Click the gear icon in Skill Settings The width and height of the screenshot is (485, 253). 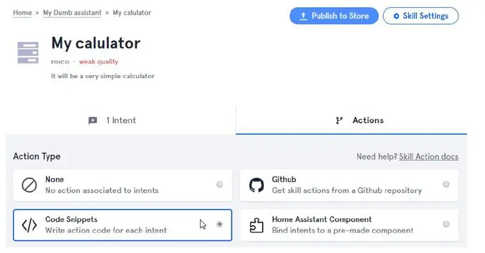[x=396, y=16]
